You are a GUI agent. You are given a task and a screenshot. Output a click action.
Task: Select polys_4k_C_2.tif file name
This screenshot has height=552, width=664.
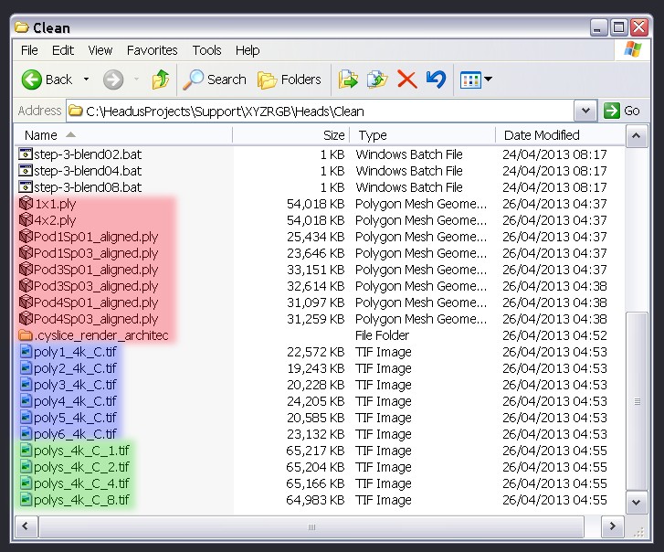[81, 467]
